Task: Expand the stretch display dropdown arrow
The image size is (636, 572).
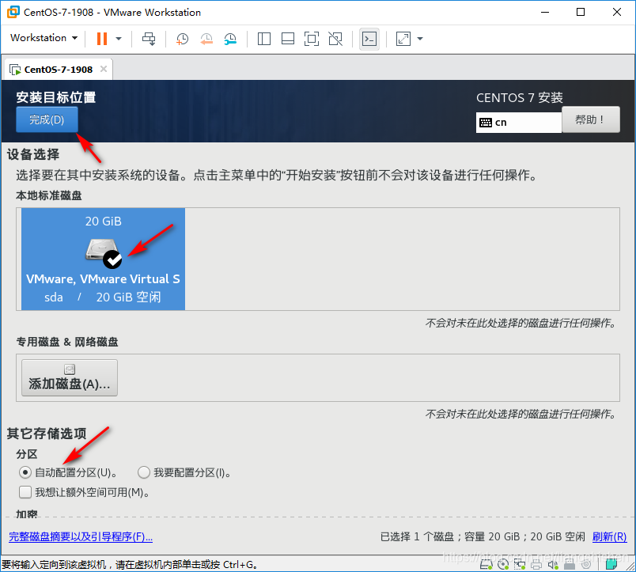Action: coord(420,39)
